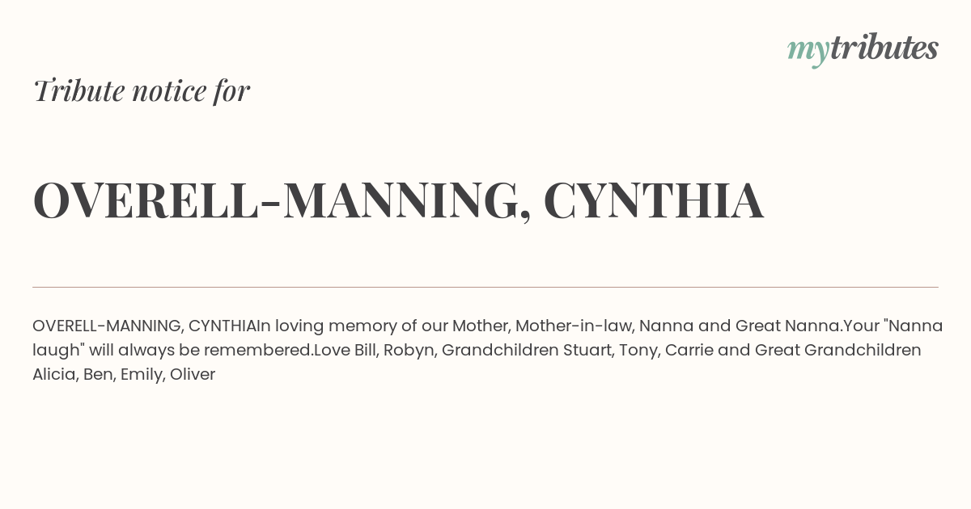
Task: Click "OVERELL-MANNING" at the start of the paragraph
Action: (x=107, y=326)
